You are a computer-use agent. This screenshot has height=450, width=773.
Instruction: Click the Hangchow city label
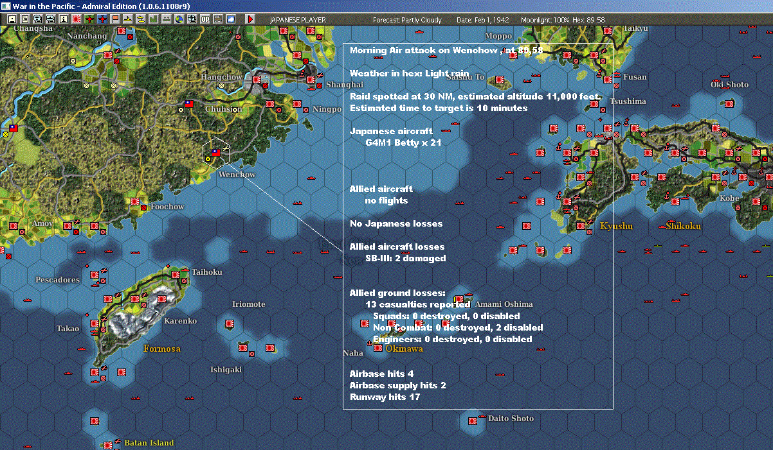222,77
